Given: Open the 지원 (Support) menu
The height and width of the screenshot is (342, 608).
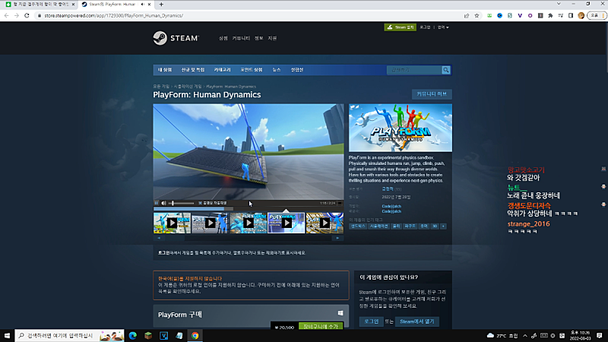Looking at the screenshot, I should tap(272, 38).
